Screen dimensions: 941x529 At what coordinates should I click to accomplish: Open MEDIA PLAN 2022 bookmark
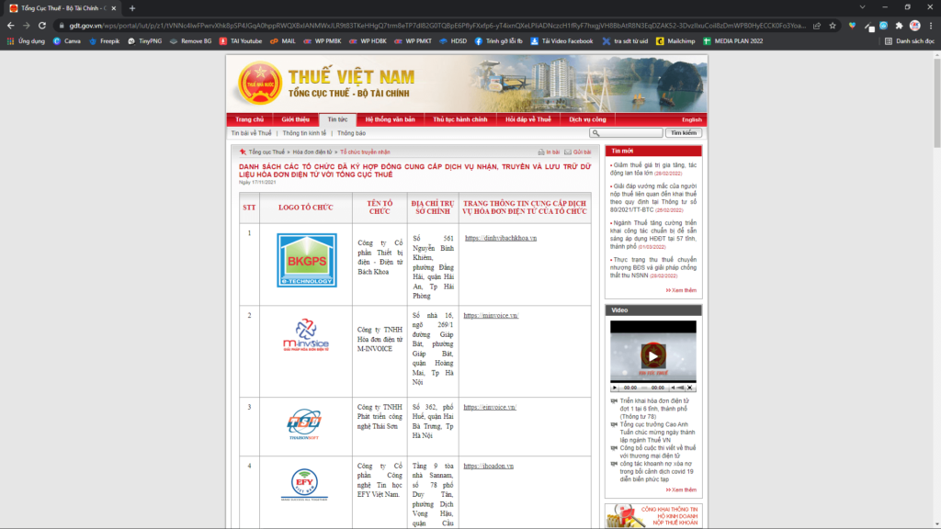(732, 41)
